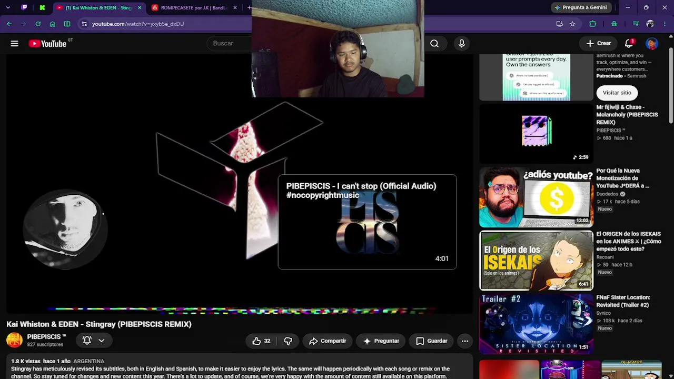This screenshot has height=379, width=674.
Task: View site information for youtube.com
Action: click(84, 24)
